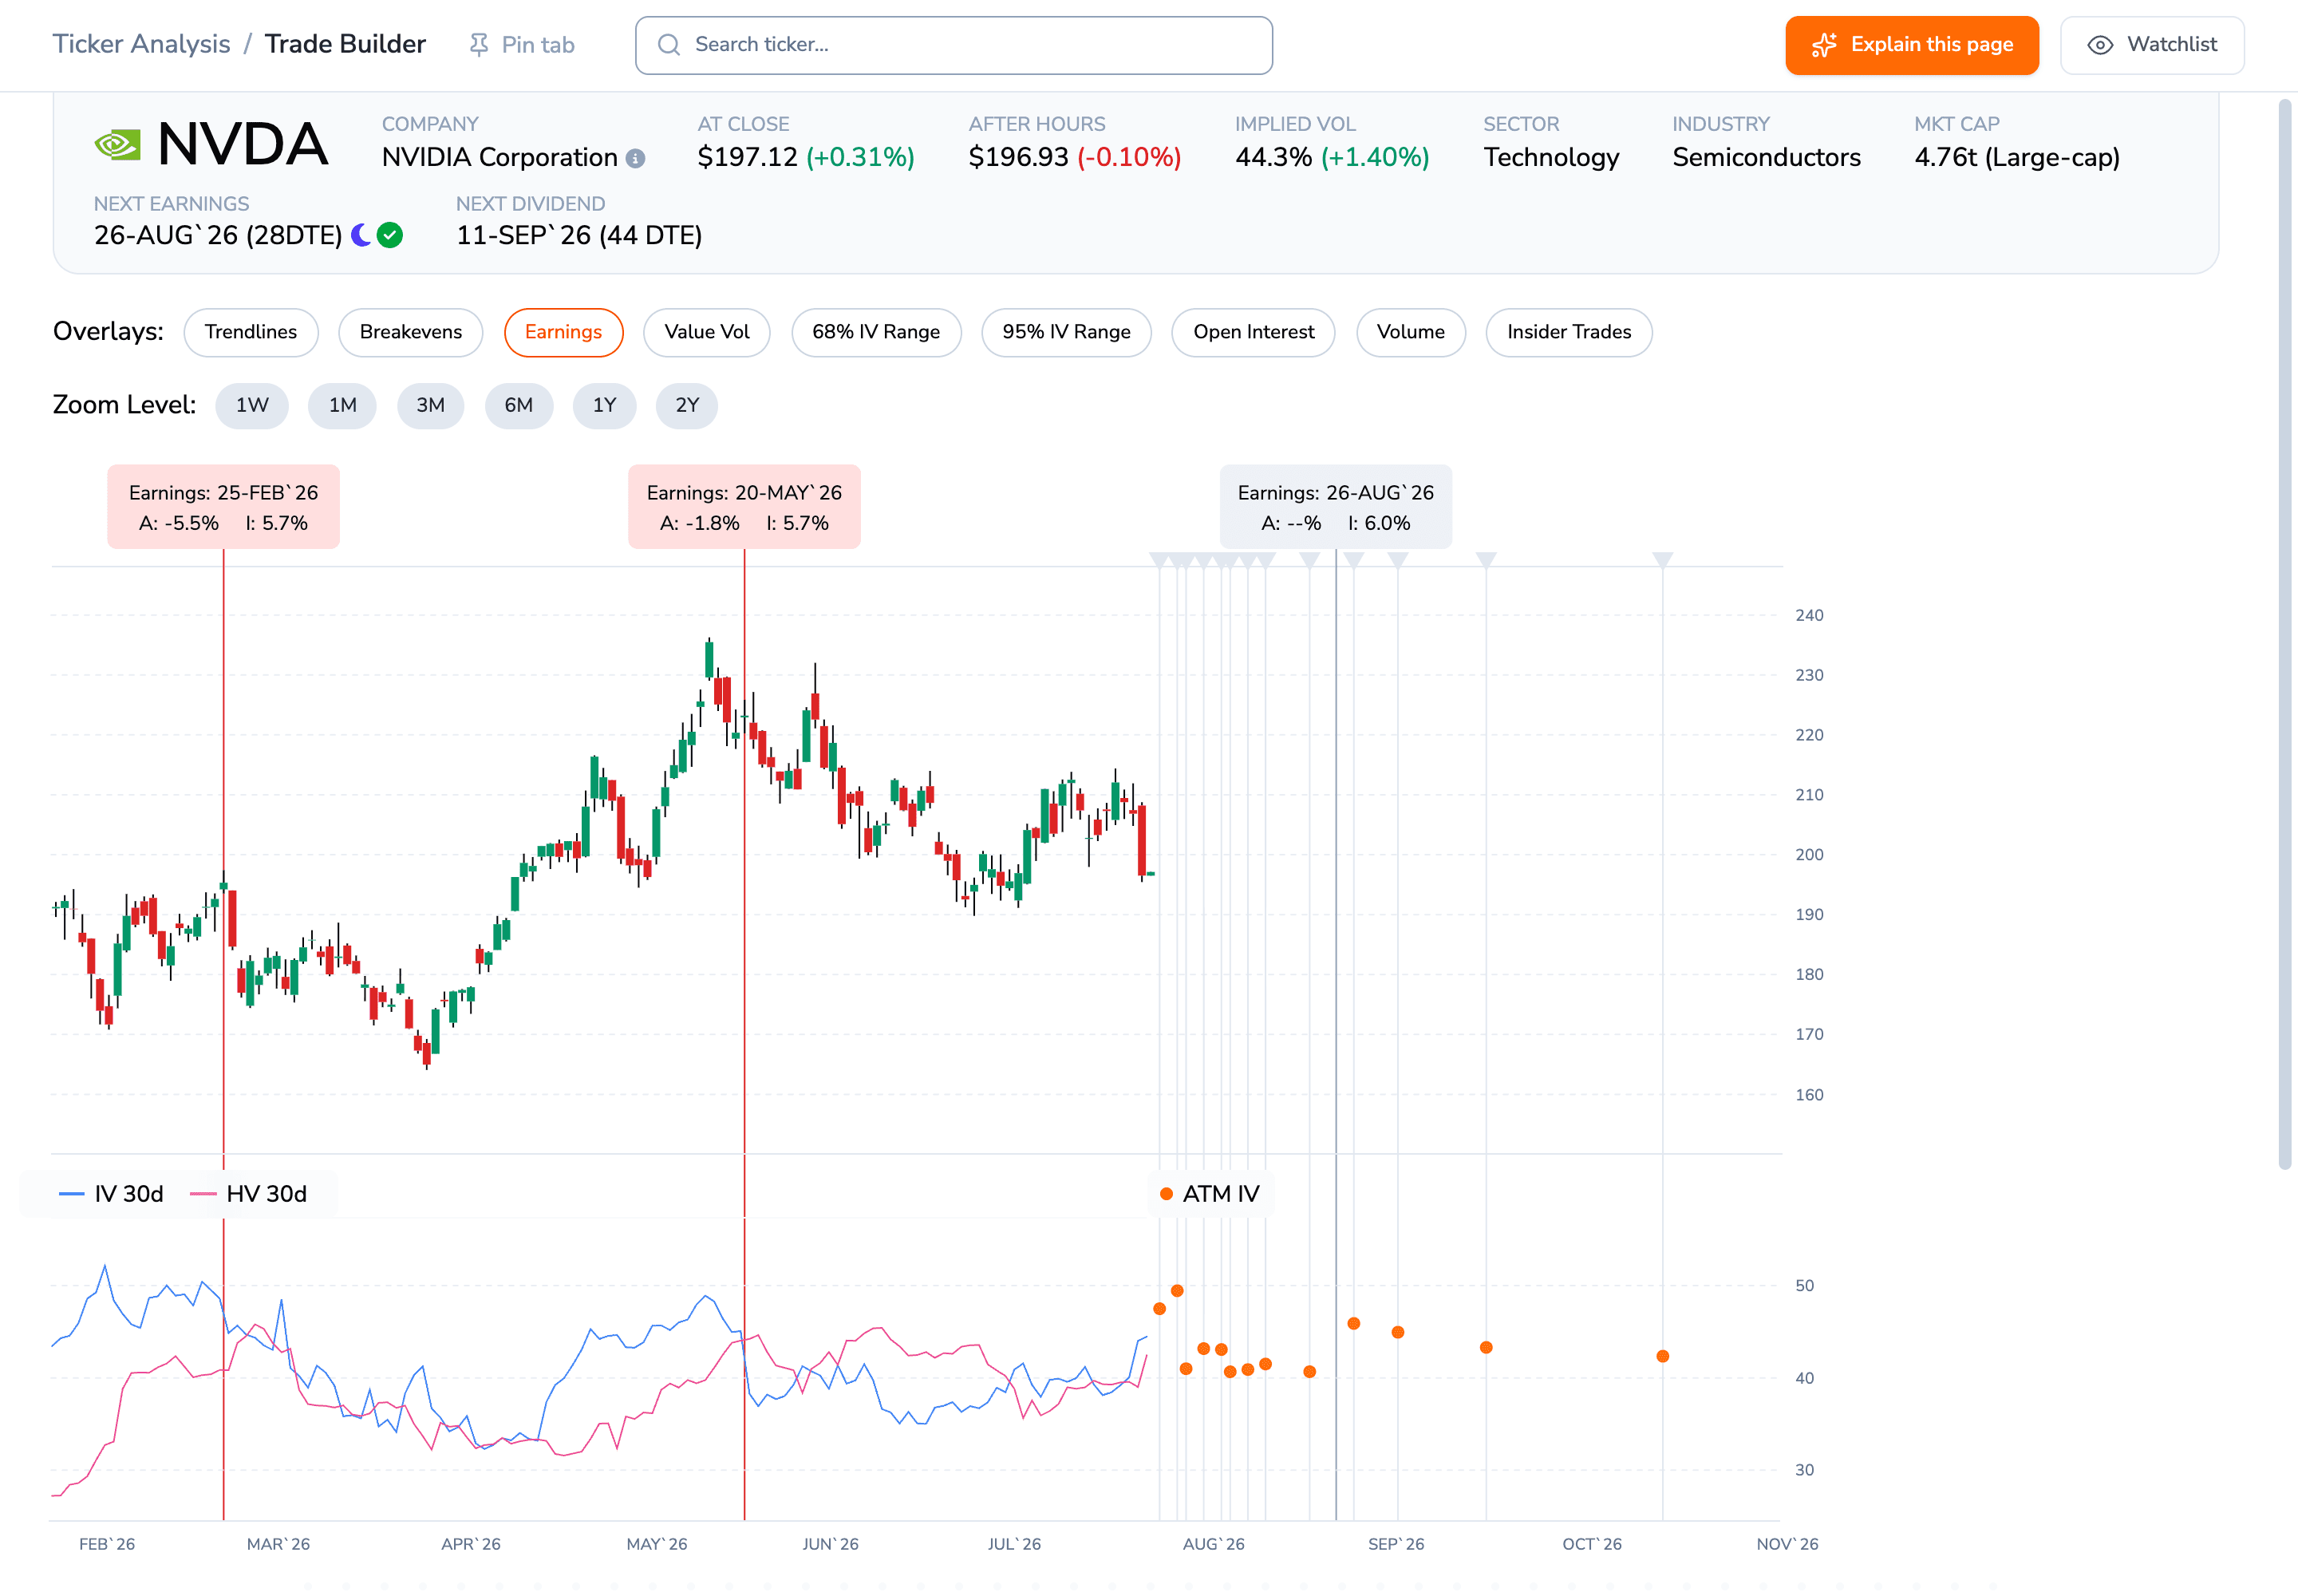This screenshot has width=2298, height=1596.
Task: Set zoom level to 3M
Action: click(430, 405)
